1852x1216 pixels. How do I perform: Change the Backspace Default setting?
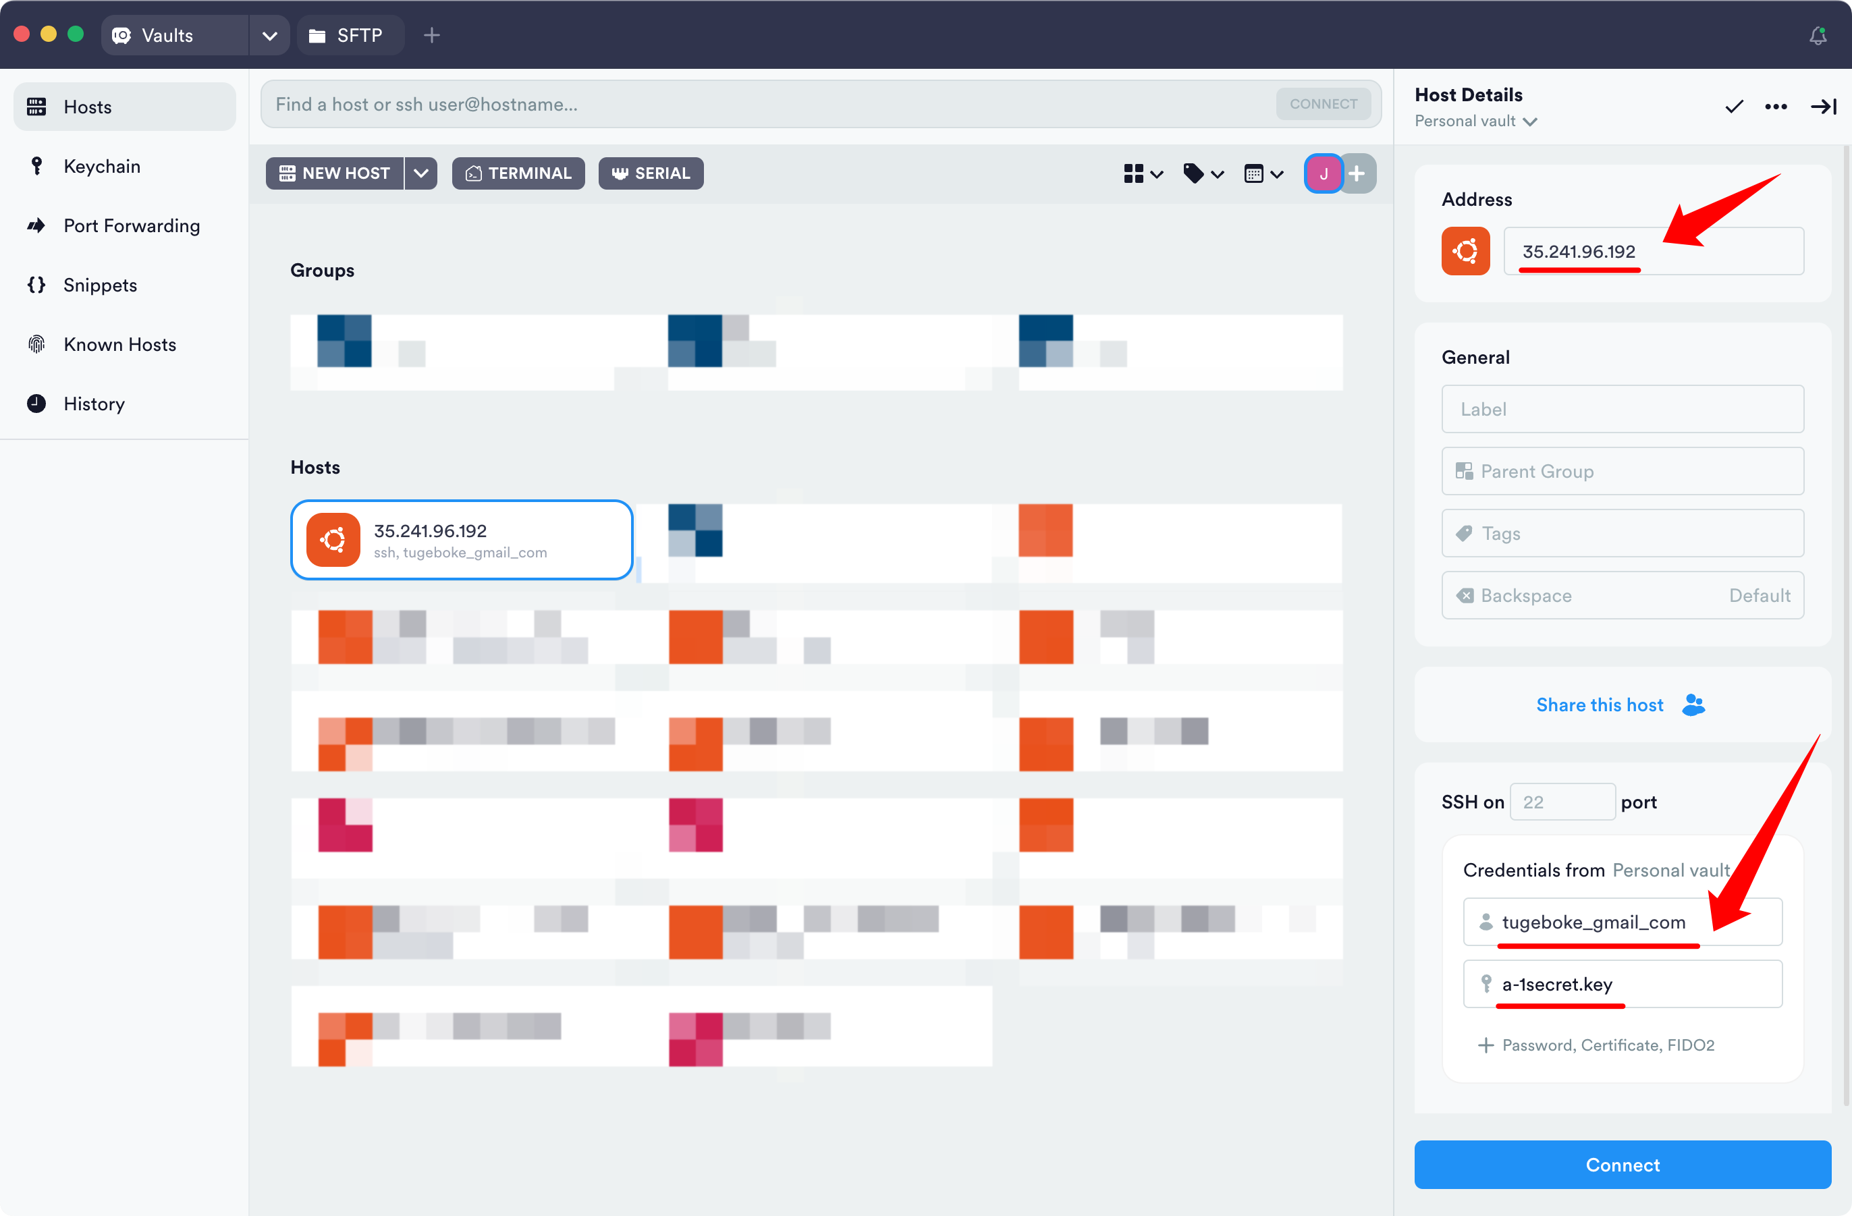pyautogui.click(x=1623, y=596)
